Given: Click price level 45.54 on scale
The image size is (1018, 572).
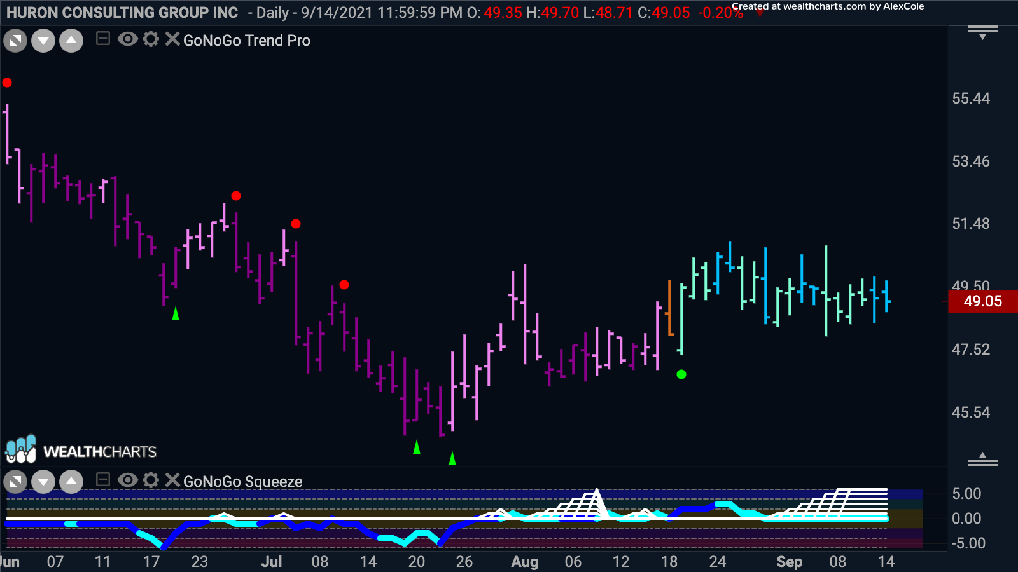Looking at the screenshot, I should [x=971, y=412].
